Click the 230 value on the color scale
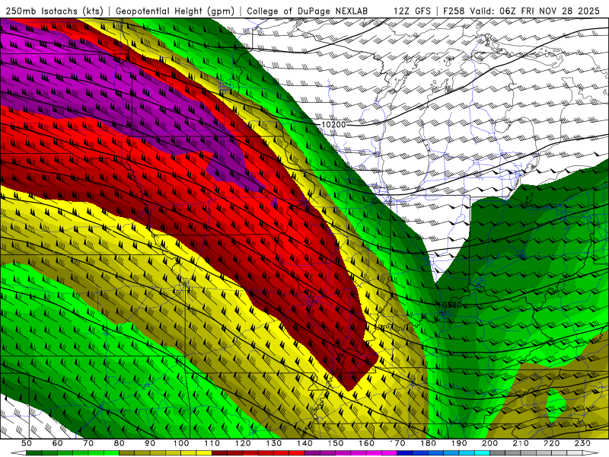The width and height of the screenshot is (609, 457). (x=582, y=443)
